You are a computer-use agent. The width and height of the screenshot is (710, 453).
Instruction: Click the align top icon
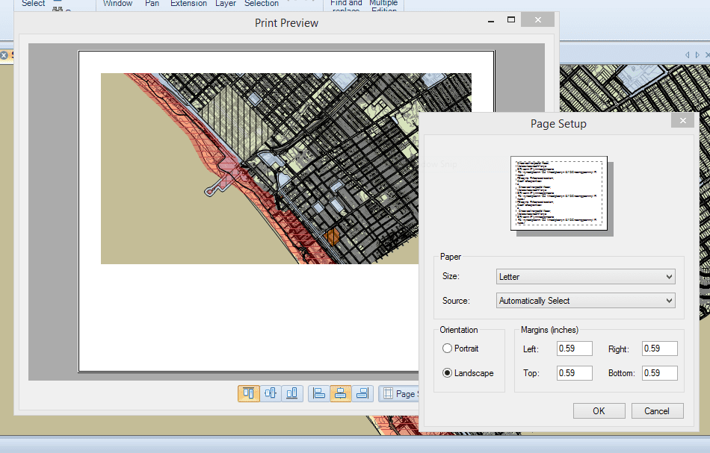tap(249, 393)
